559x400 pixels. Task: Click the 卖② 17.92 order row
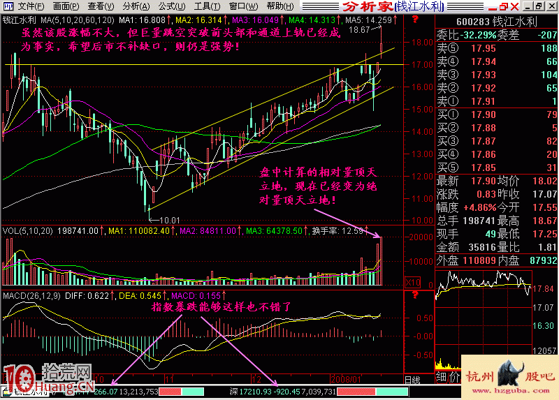497,88
